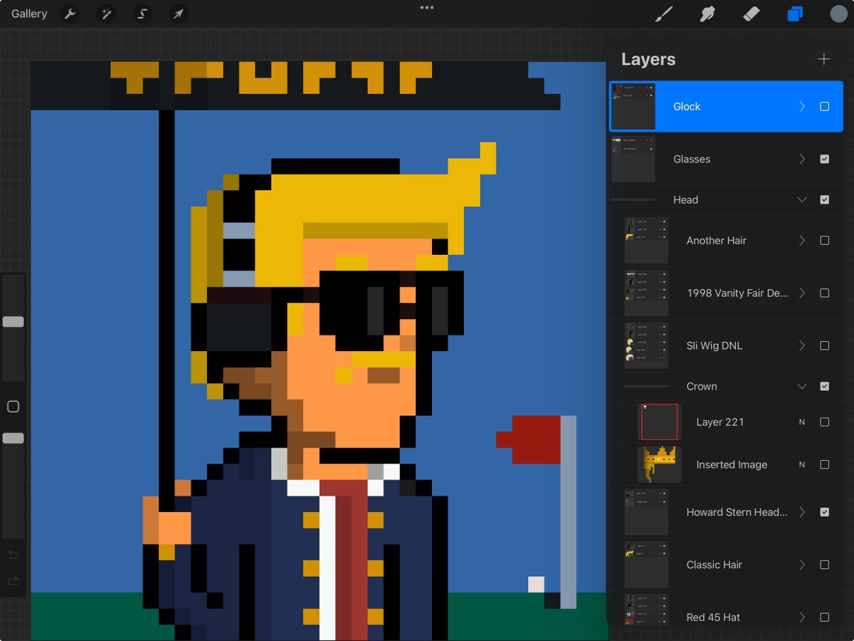Select the Smudge tool
This screenshot has width=854, height=641.
707,14
